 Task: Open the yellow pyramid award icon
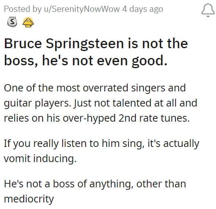(x=28, y=22)
